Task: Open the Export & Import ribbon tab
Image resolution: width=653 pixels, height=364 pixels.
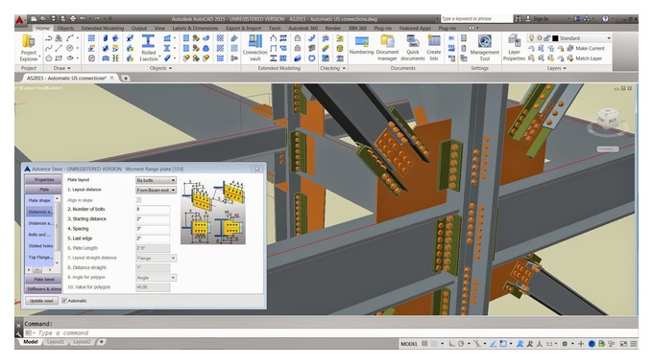Action: tap(243, 28)
